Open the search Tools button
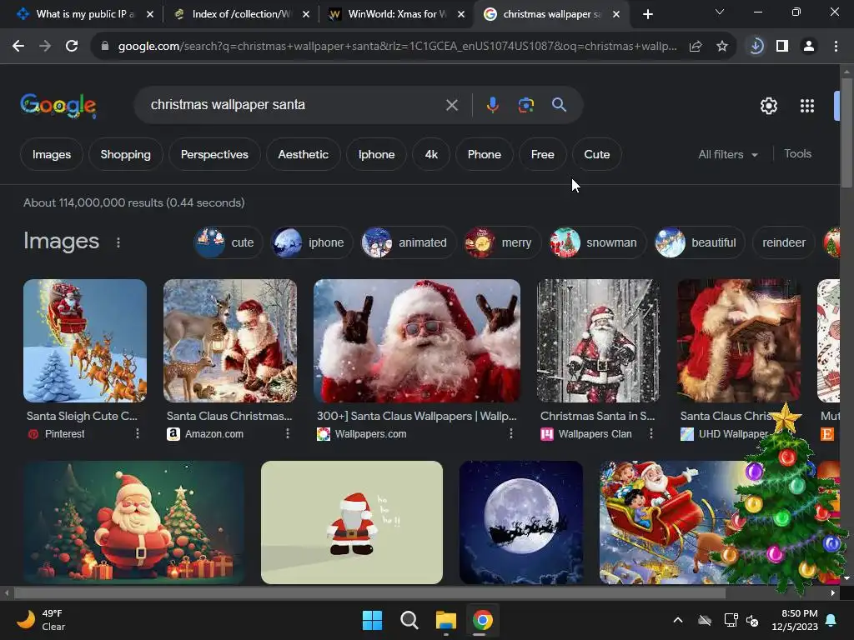The width and height of the screenshot is (854, 640). 797,154
